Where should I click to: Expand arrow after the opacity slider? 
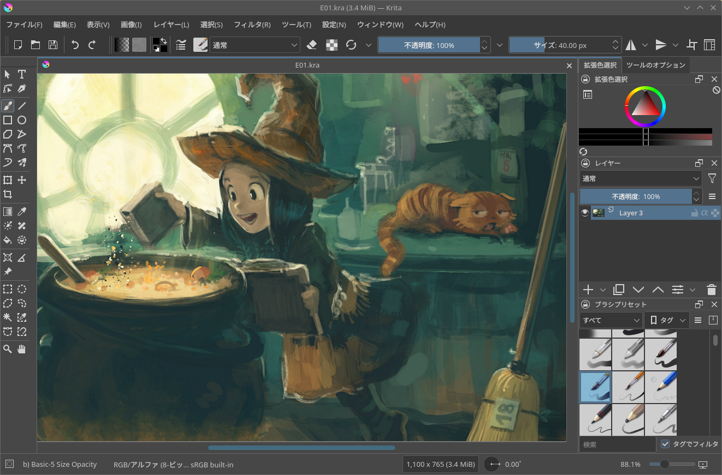[500, 45]
